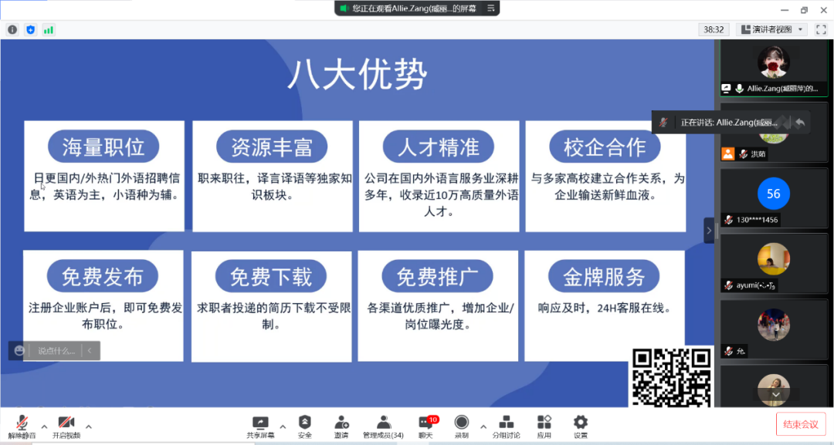This screenshot has height=445, width=834.
Task: Collapse the participant video sidebar arrow
Action: point(709,230)
